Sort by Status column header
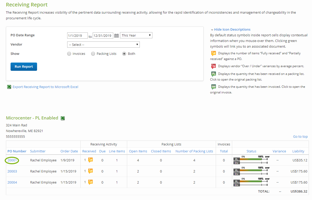Screen dimensions: 312x200 (x=252, y=151)
